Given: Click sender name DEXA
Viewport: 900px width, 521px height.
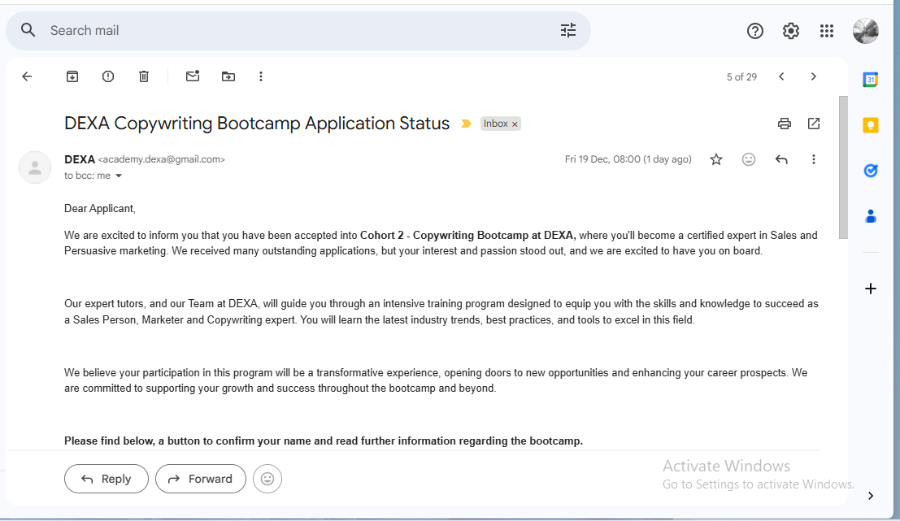Looking at the screenshot, I should 80,159.
